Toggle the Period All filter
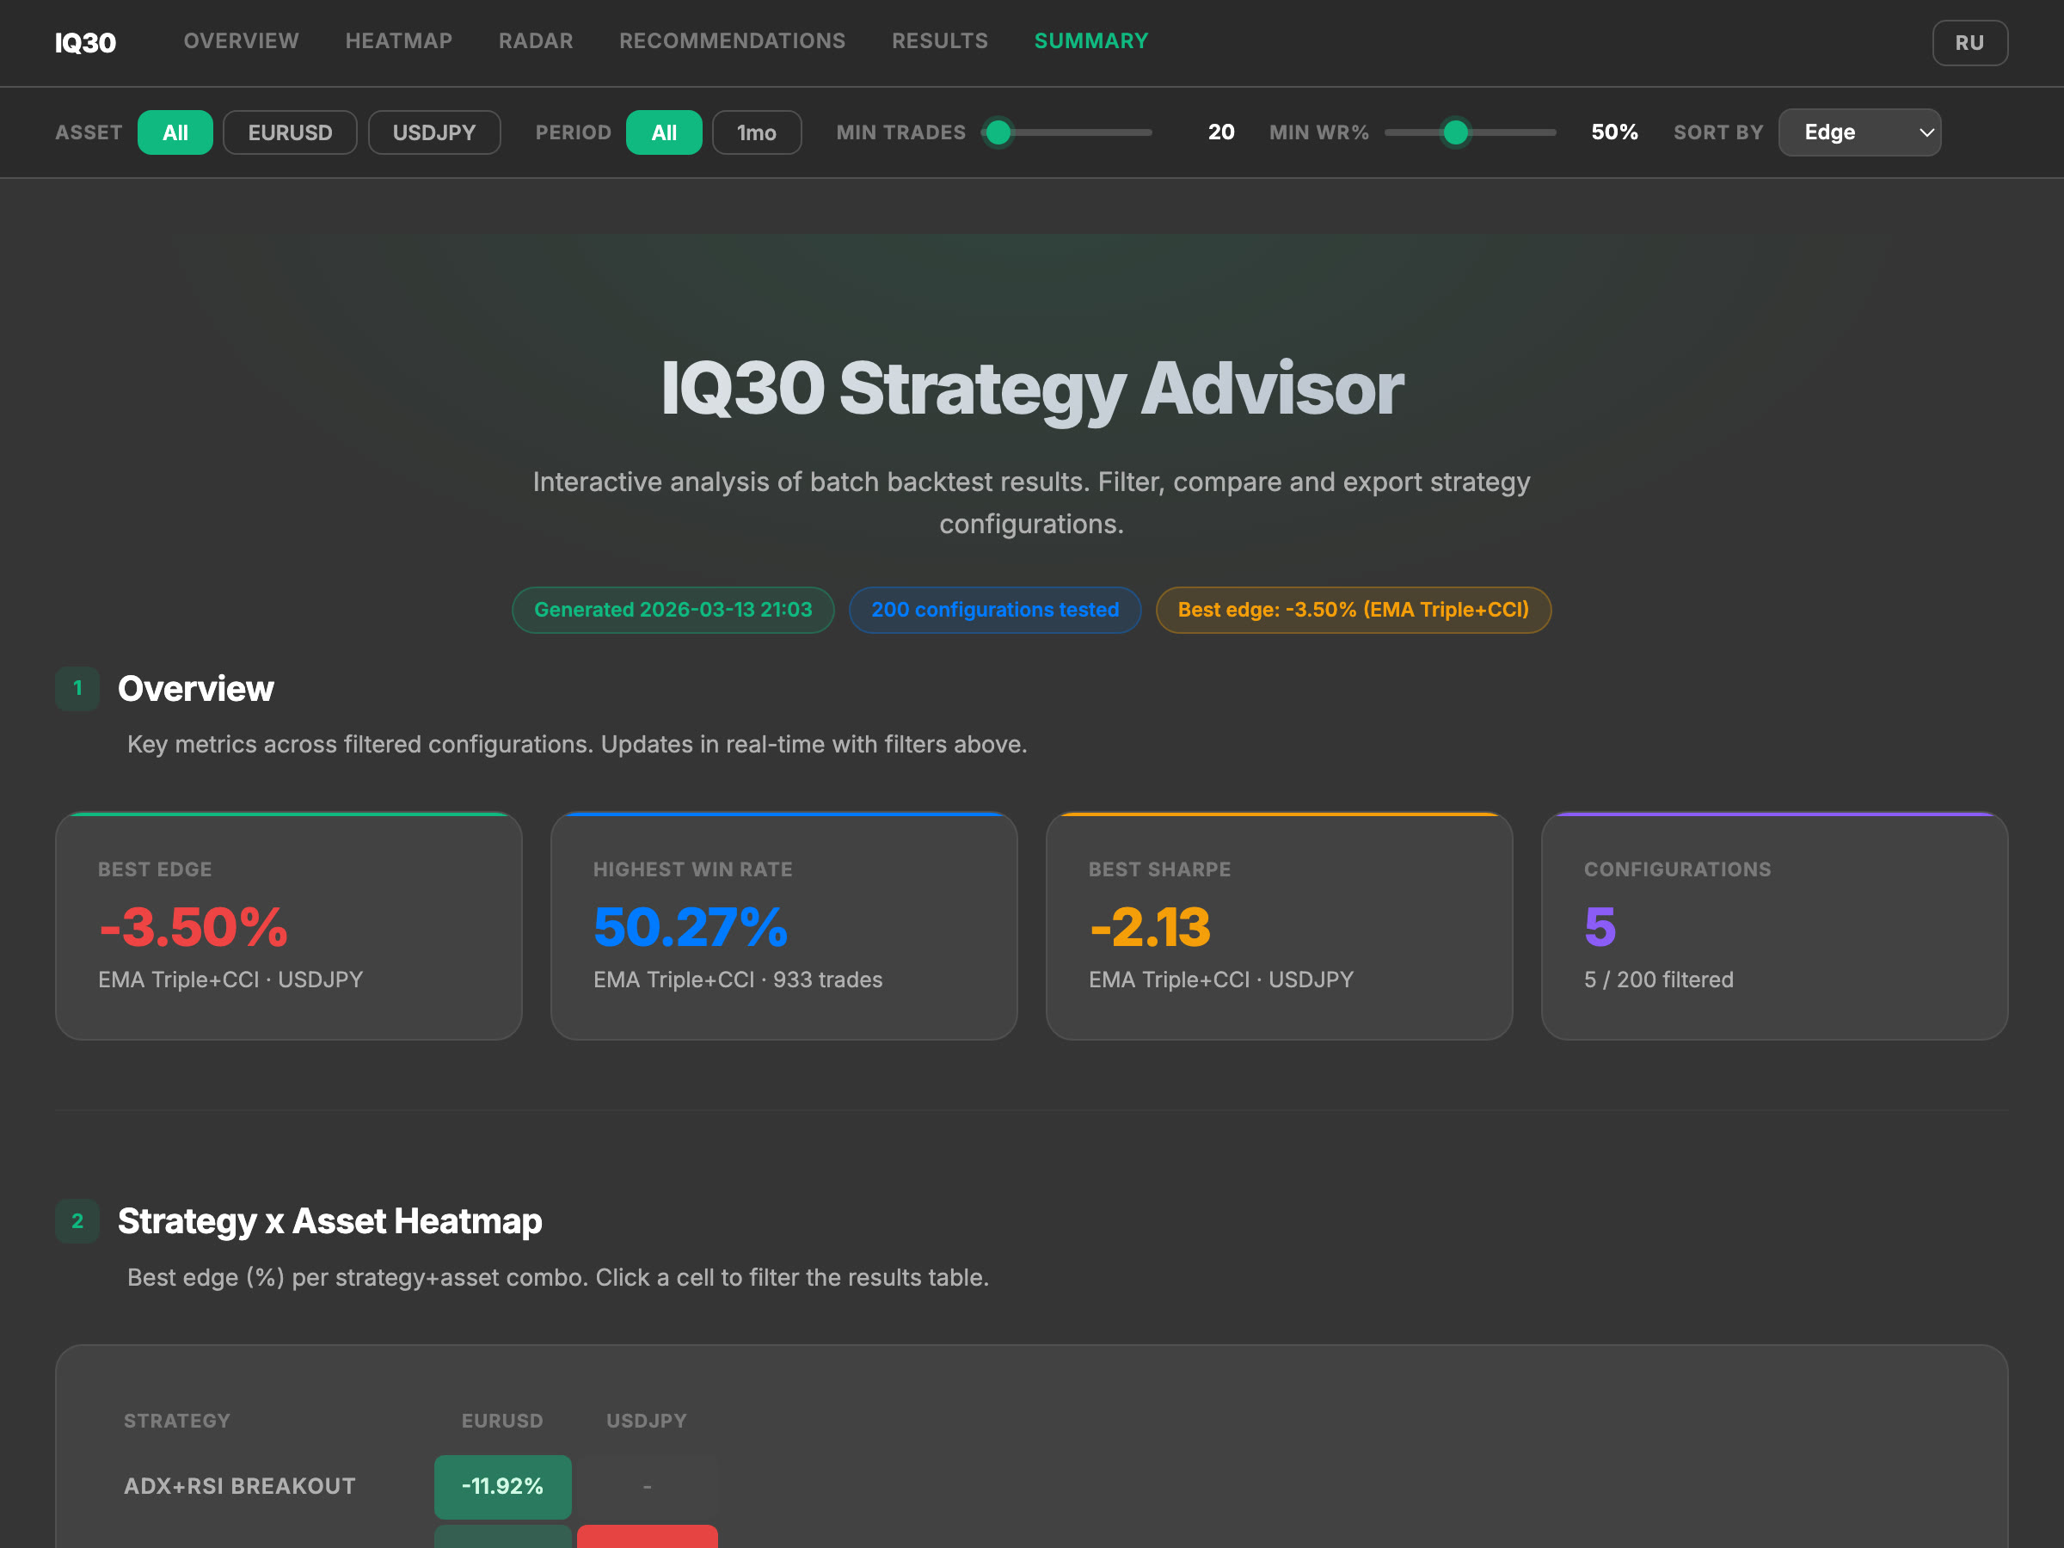 pyautogui.click(x=663, y=132)
